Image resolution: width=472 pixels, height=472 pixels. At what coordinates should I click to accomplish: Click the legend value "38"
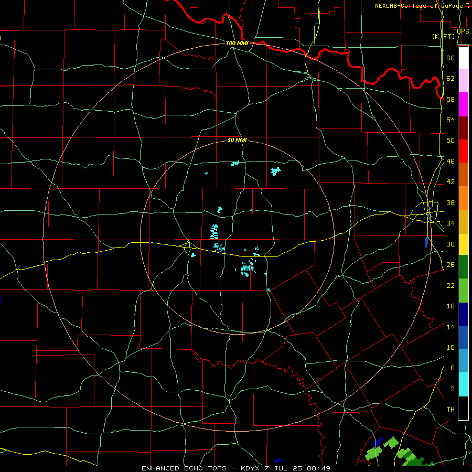click(x=450, y=202)
